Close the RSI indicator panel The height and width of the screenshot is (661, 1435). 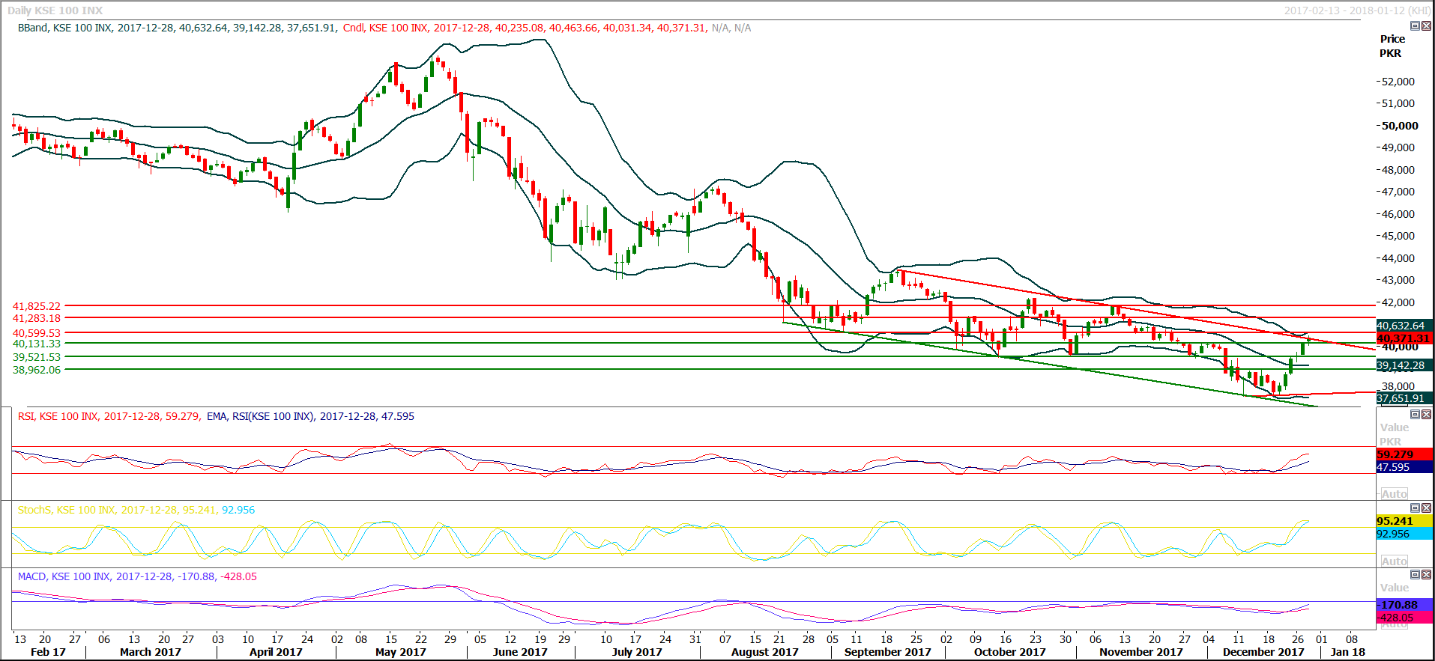click(x=1426, y=415)
